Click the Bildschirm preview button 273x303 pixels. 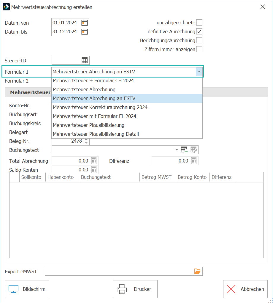[27, 289]
